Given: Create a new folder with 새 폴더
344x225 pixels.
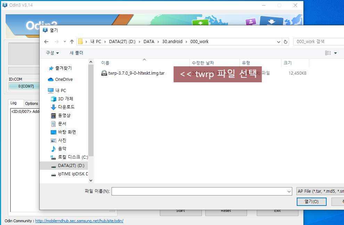Looking at the screenshot, I should [76, 53].
